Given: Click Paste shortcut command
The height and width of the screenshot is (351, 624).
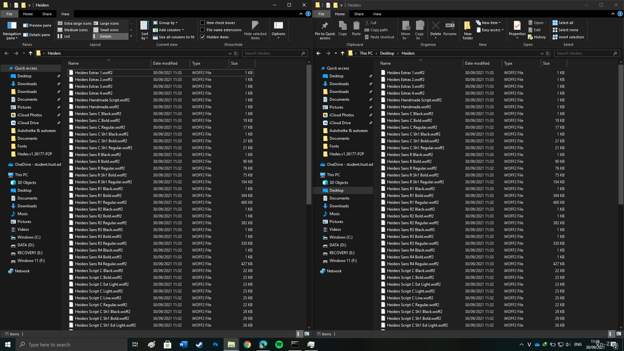Looking at the screenshot, I should [x=379, y=37].
